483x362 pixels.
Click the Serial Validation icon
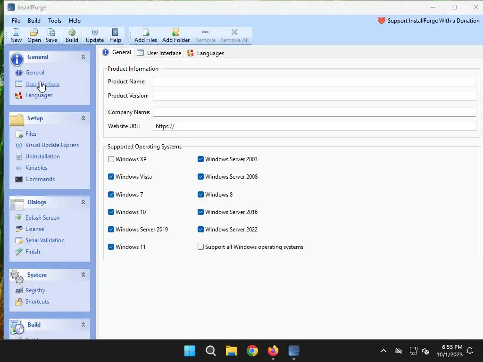click(19, 240)
